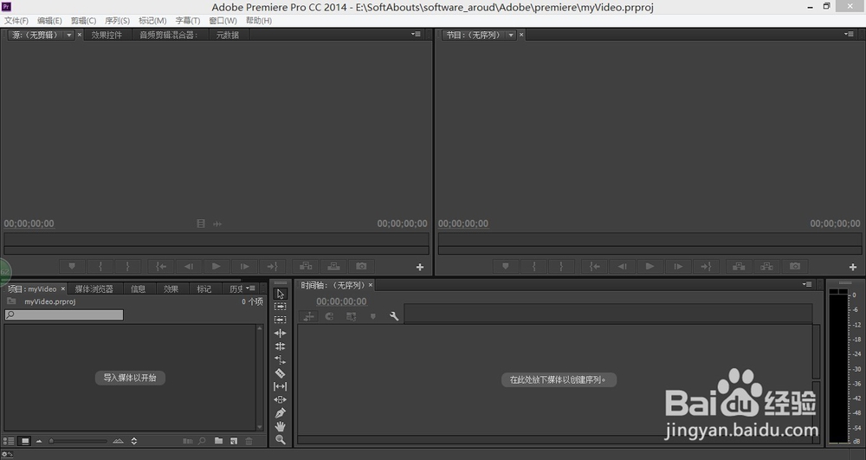This screenshot has width=866, height=460.
Task: Step forward one frame in source monitor
Action: (x=244, y=266)
